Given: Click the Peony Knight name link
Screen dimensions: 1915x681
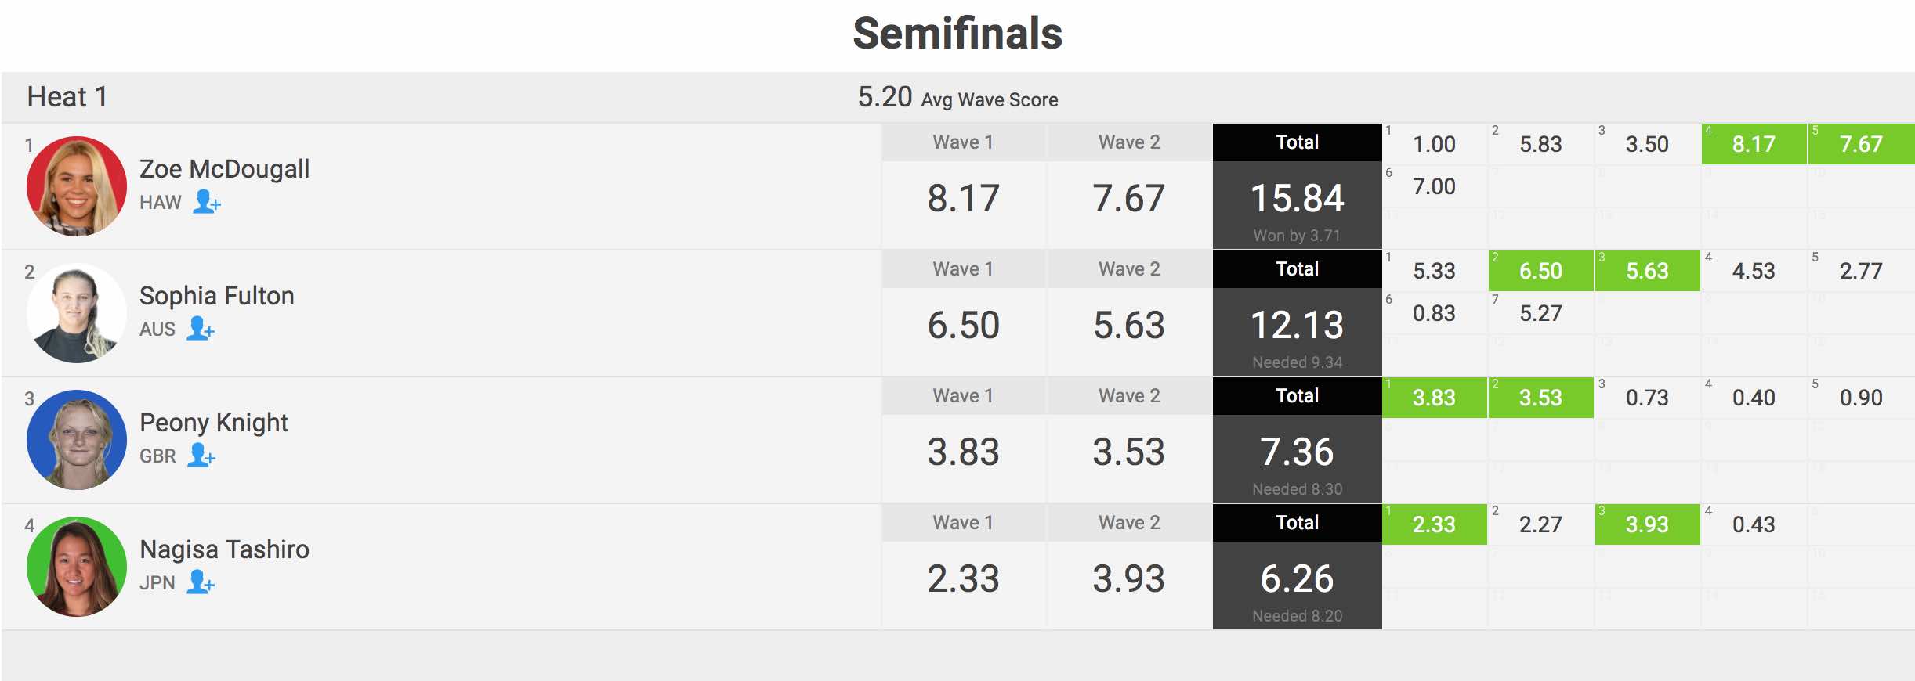Looking at the screenshot, I should point(213,423).
